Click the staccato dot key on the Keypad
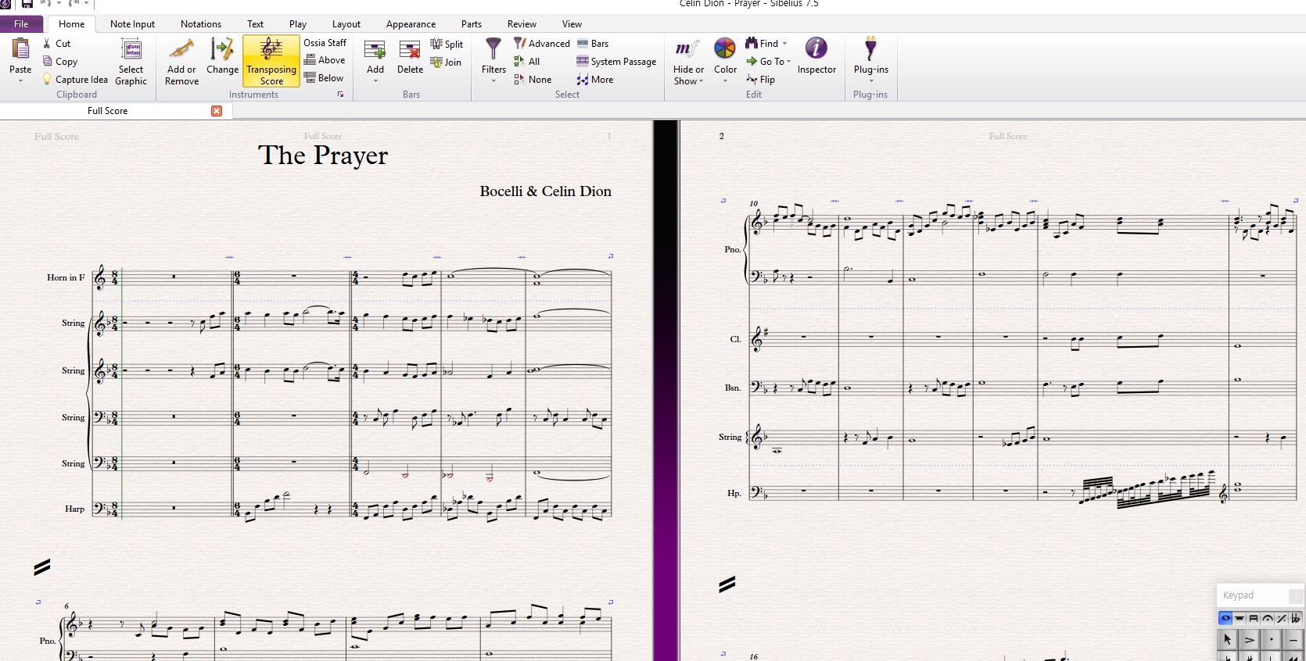 (1272, 640)
